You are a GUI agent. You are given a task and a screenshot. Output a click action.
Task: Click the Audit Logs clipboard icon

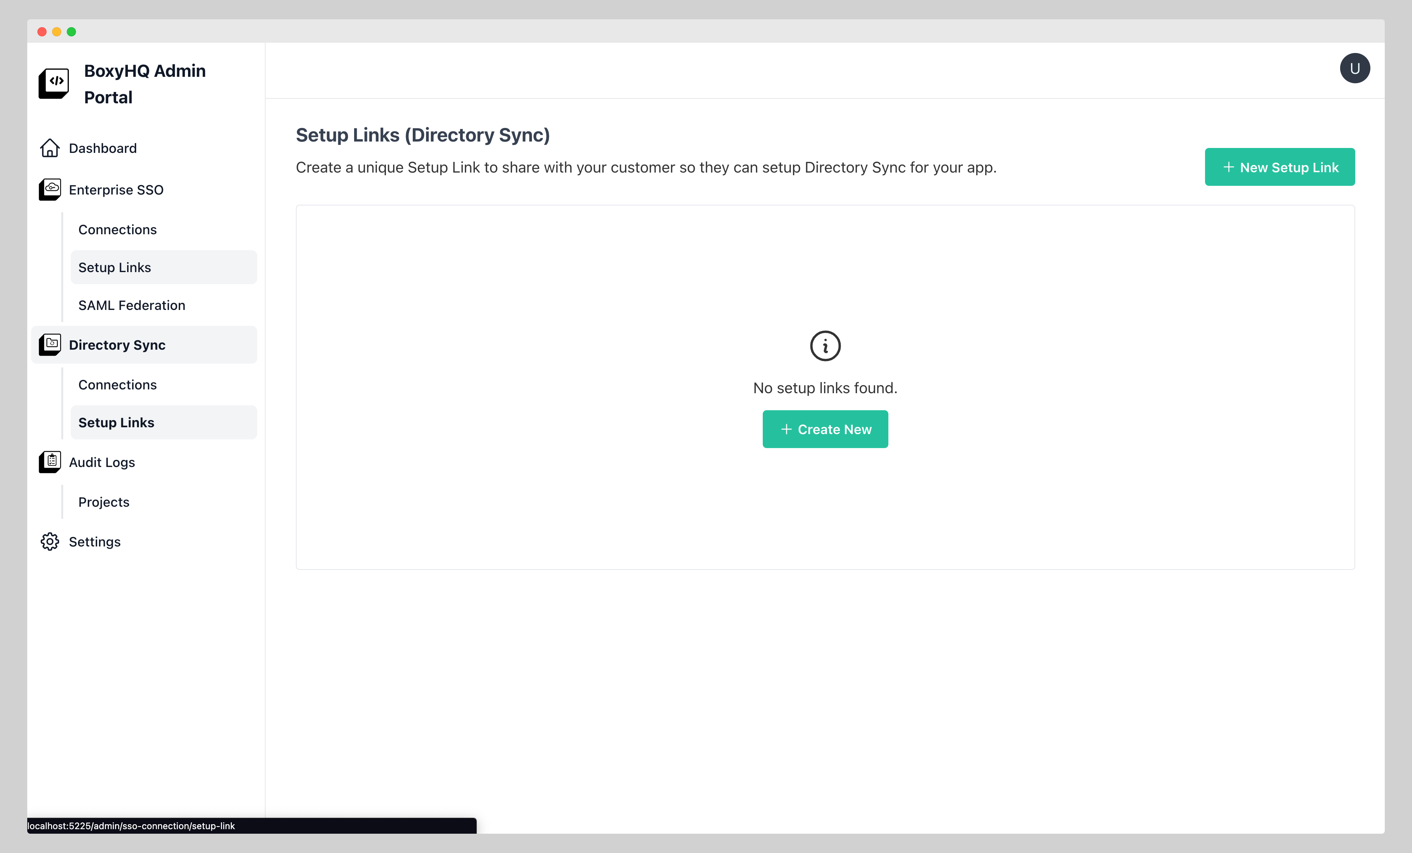pyautogui.click(x=50, y=462)
